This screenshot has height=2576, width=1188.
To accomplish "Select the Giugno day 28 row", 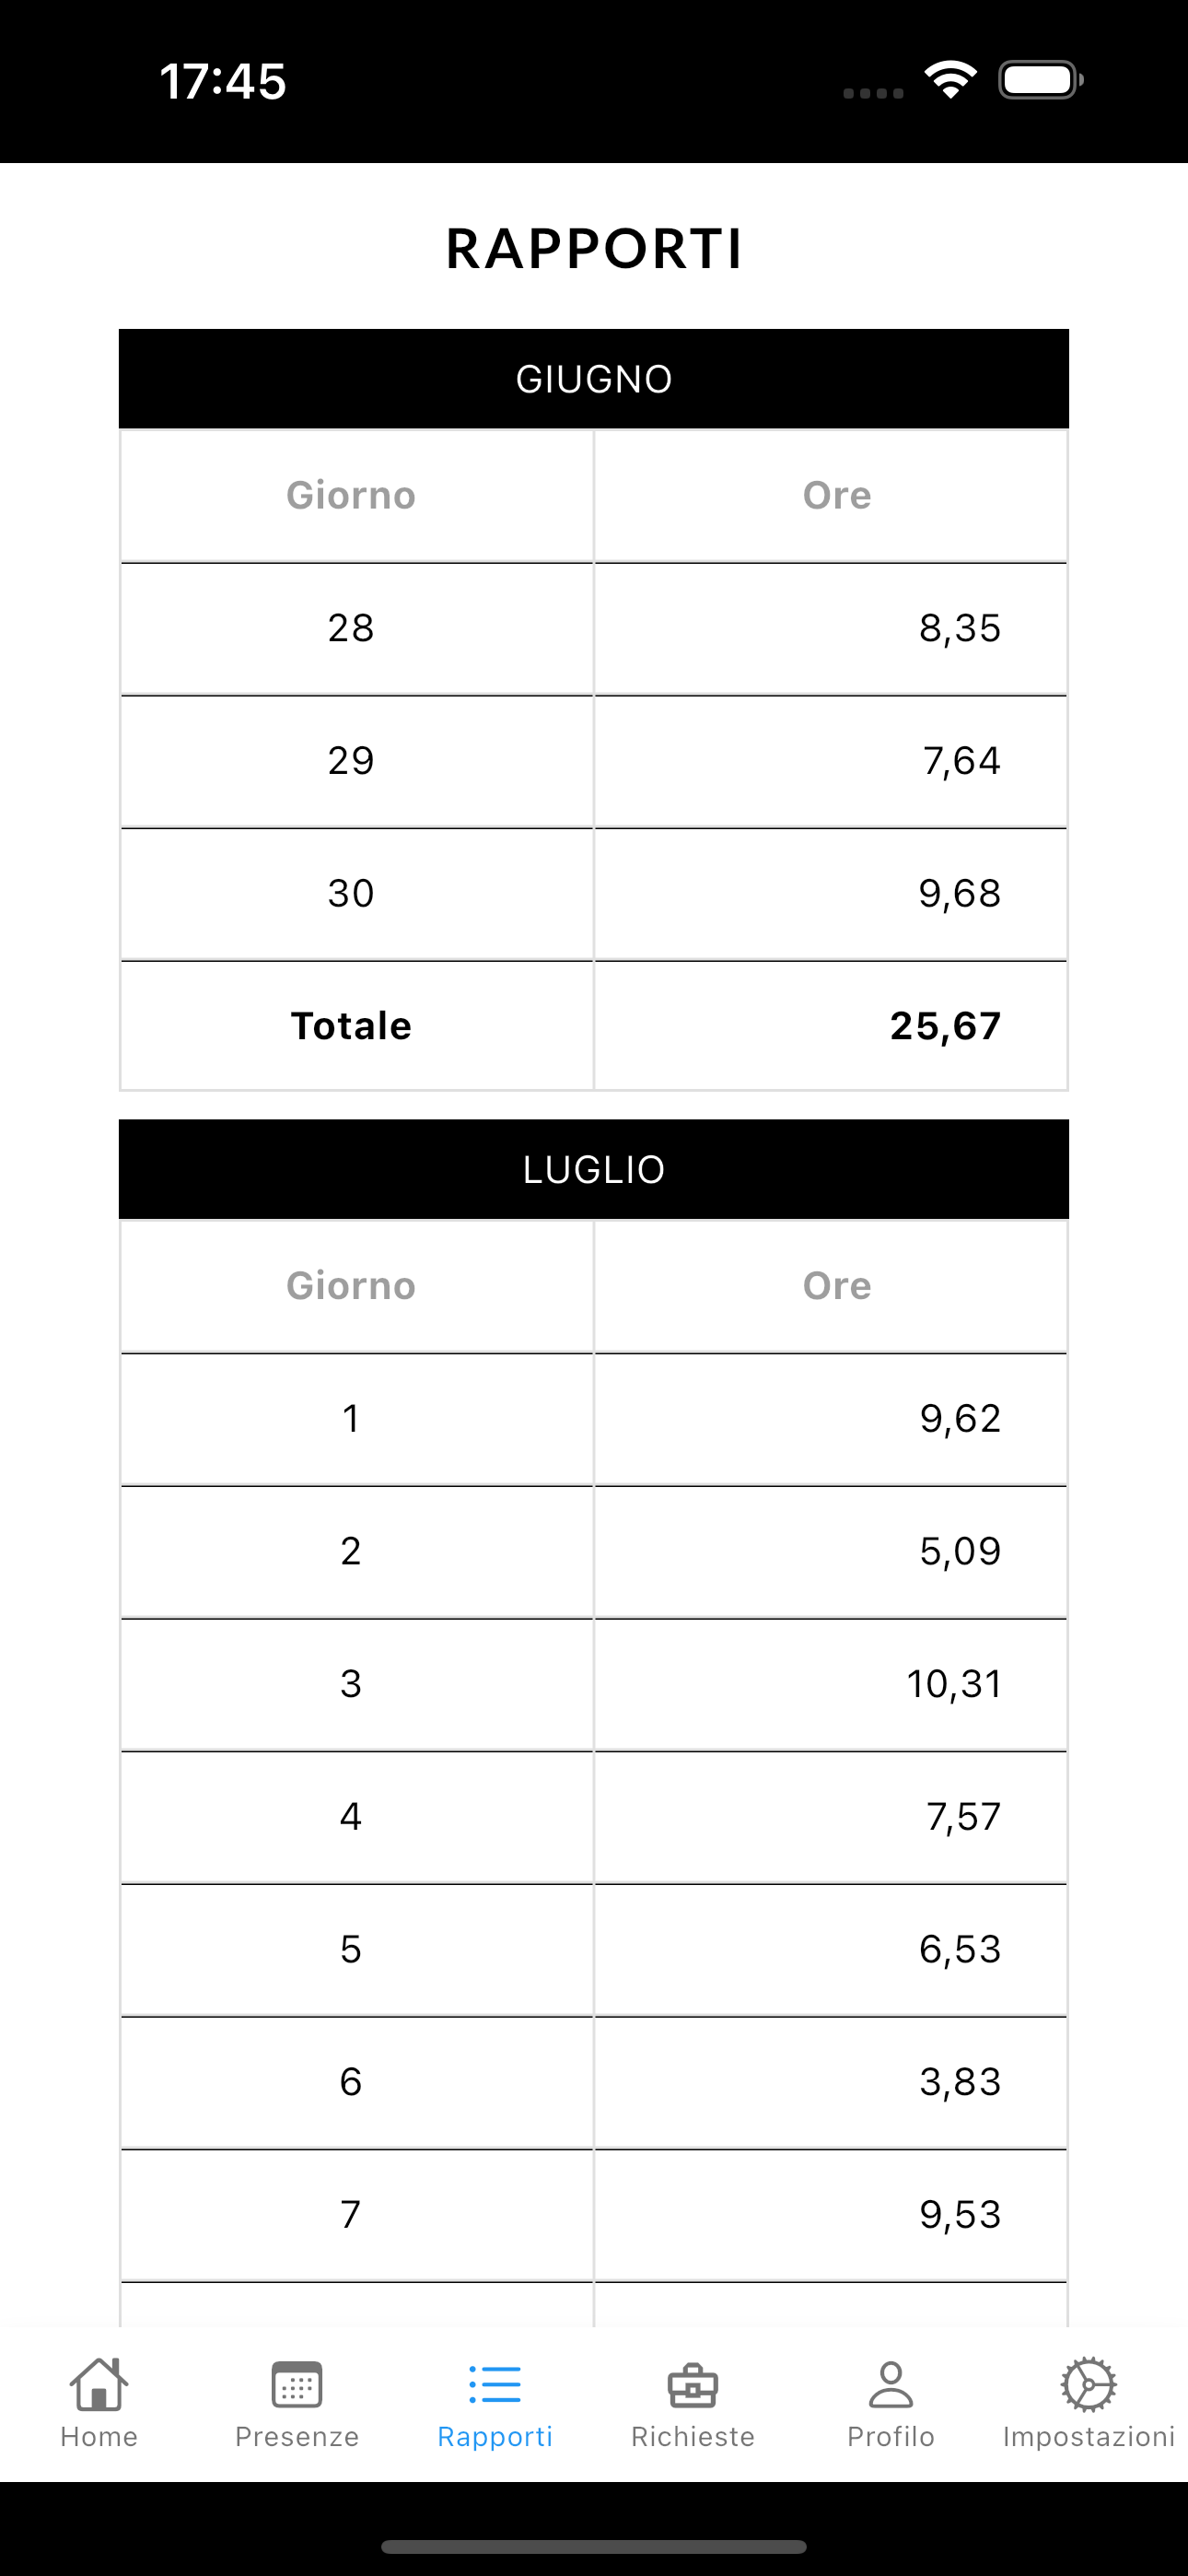I will [351, 628].
